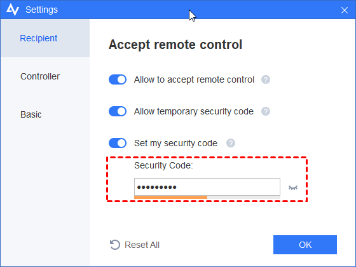Image resolution: width=356 pixels, height=267 pixels.
Task: Close the Settings window
Action: (x=344, y=10)
